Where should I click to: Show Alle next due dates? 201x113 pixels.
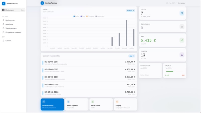tap(132, 56)
